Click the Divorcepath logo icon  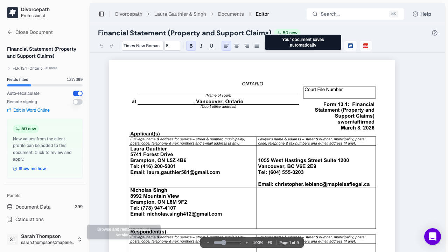coord(13,13)
